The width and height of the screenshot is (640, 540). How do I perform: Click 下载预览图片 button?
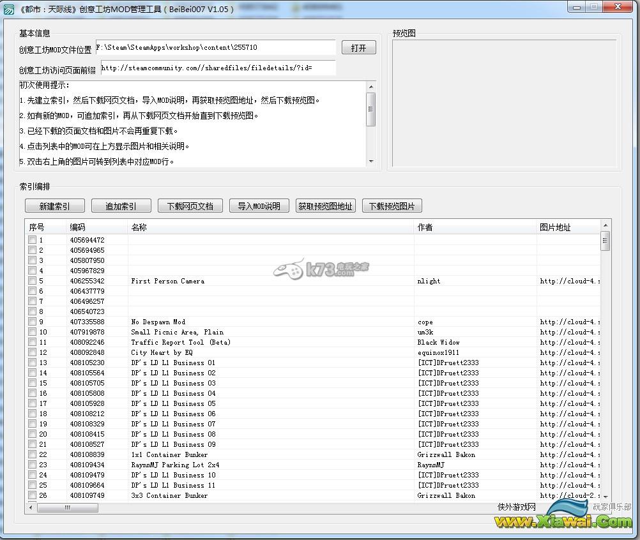coord(392,206)
